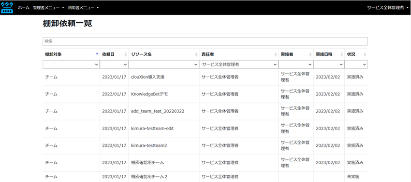Open the 依頼日 filter dropdown

(x=114, y=64)
